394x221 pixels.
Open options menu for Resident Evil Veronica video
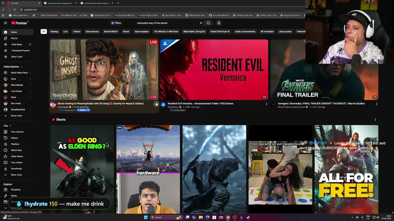tap(267, 104)
